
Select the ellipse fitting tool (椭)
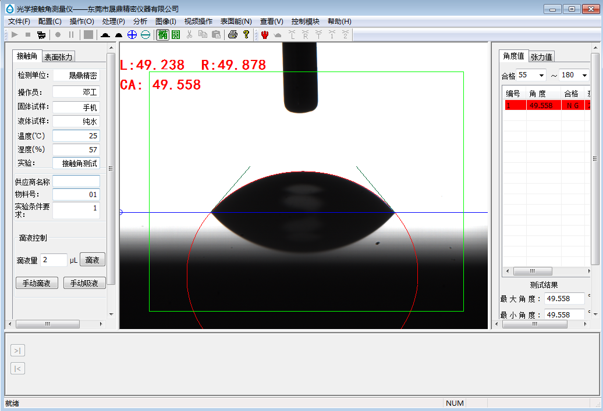pyautogui.click(x=163, y=35)
